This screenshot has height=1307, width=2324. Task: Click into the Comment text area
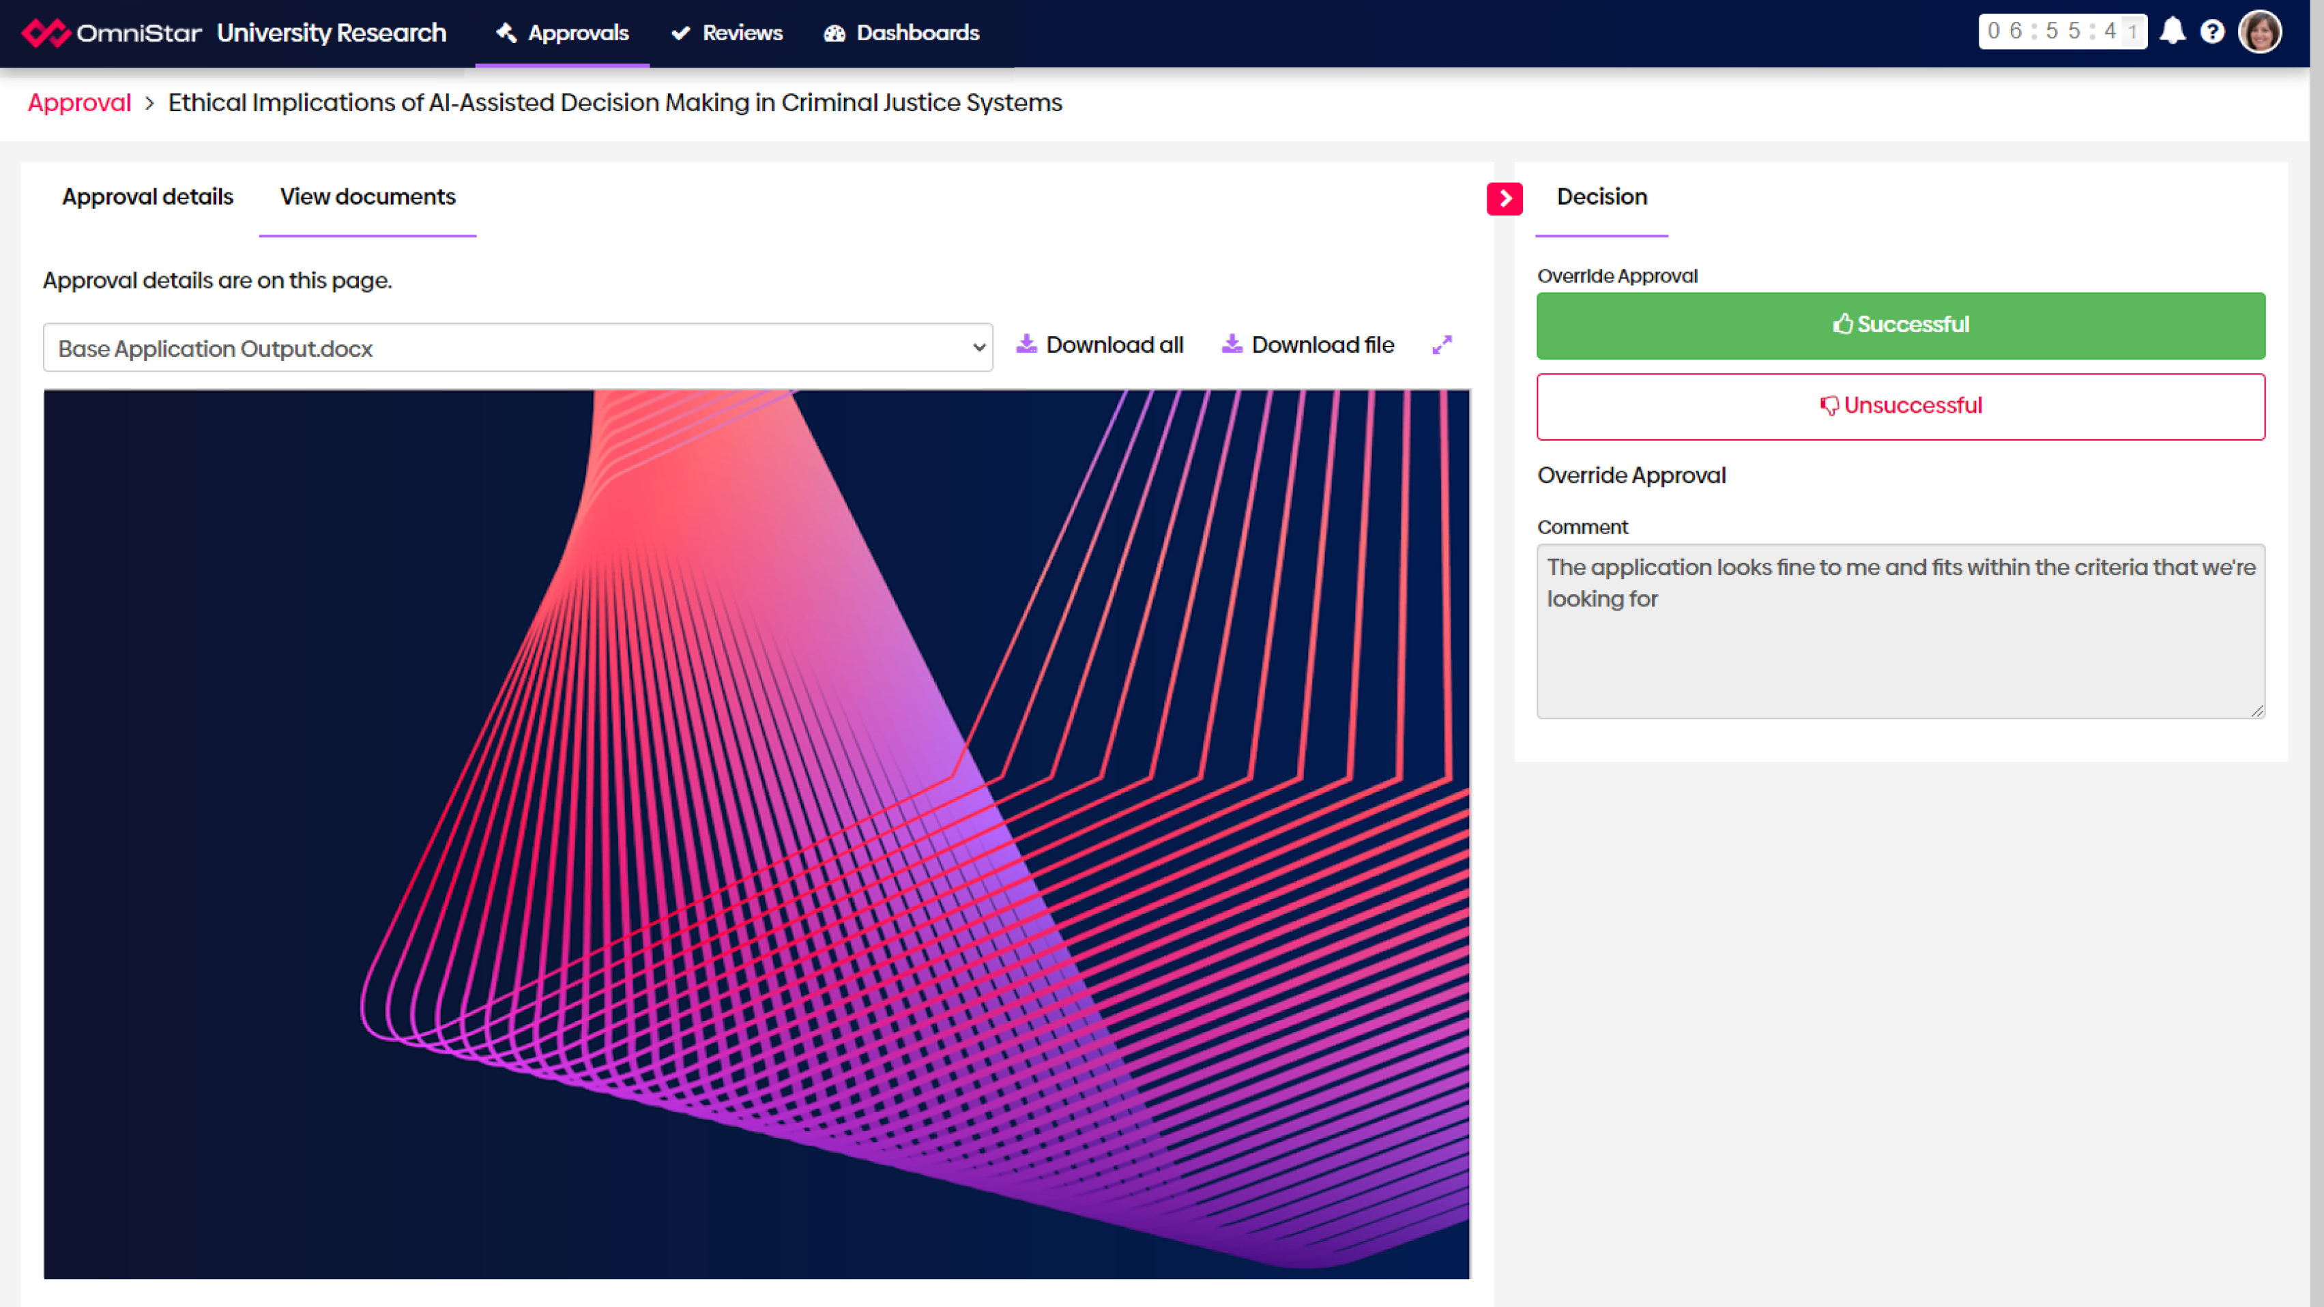tap(1901, 630)
